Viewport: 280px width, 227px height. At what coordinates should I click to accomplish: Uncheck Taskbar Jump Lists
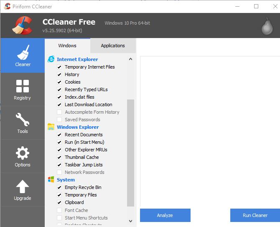[x=59, y=165]
